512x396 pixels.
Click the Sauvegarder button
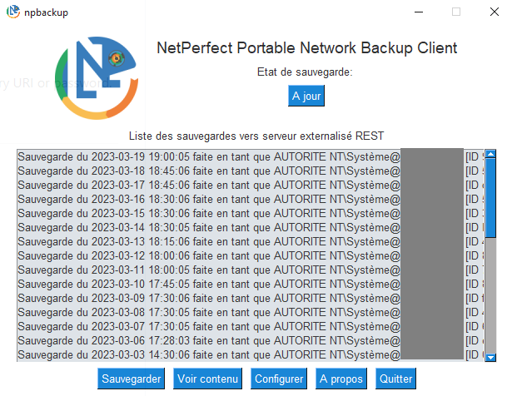coord(131,379)
